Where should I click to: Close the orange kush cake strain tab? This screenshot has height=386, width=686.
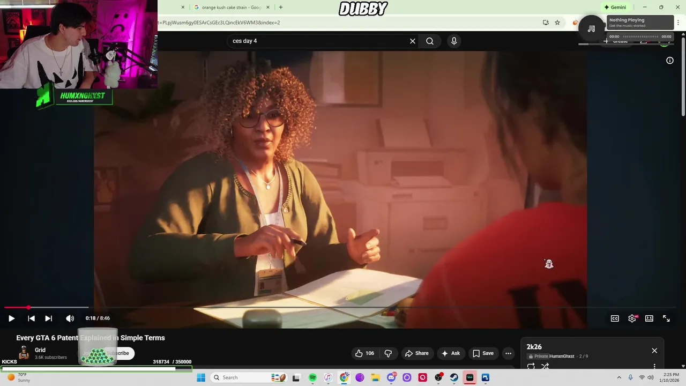pos(268,8)
